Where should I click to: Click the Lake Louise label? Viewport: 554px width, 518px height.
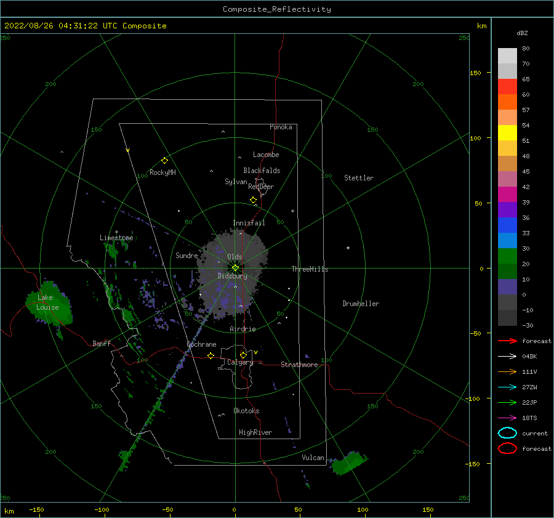(47, 302)
